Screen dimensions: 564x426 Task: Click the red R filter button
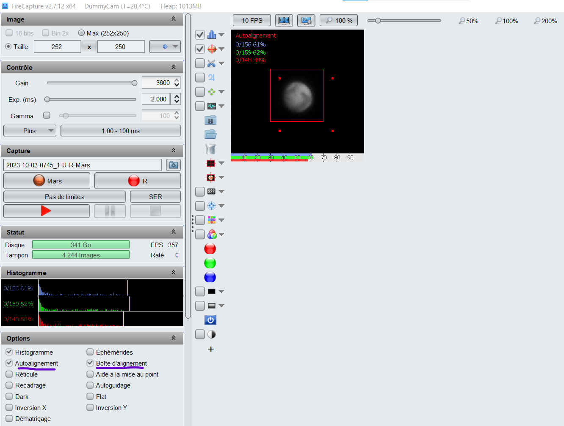(138, 181)
